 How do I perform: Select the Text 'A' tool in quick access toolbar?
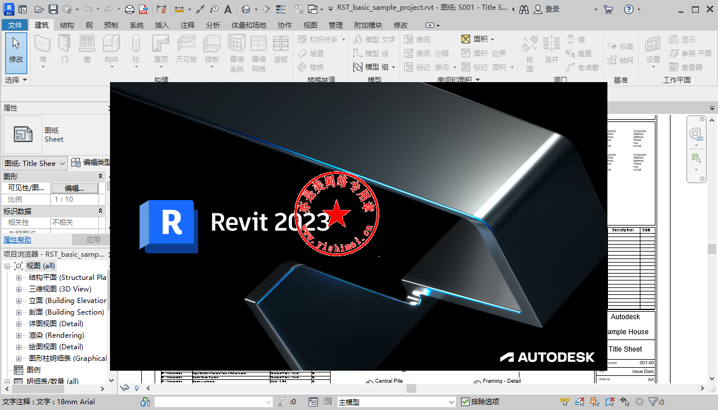pyautogui.click(x=228, y=9)
